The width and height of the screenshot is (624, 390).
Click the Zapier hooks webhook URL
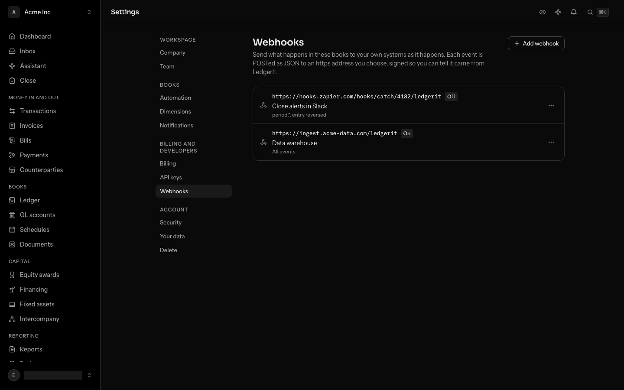357,97
